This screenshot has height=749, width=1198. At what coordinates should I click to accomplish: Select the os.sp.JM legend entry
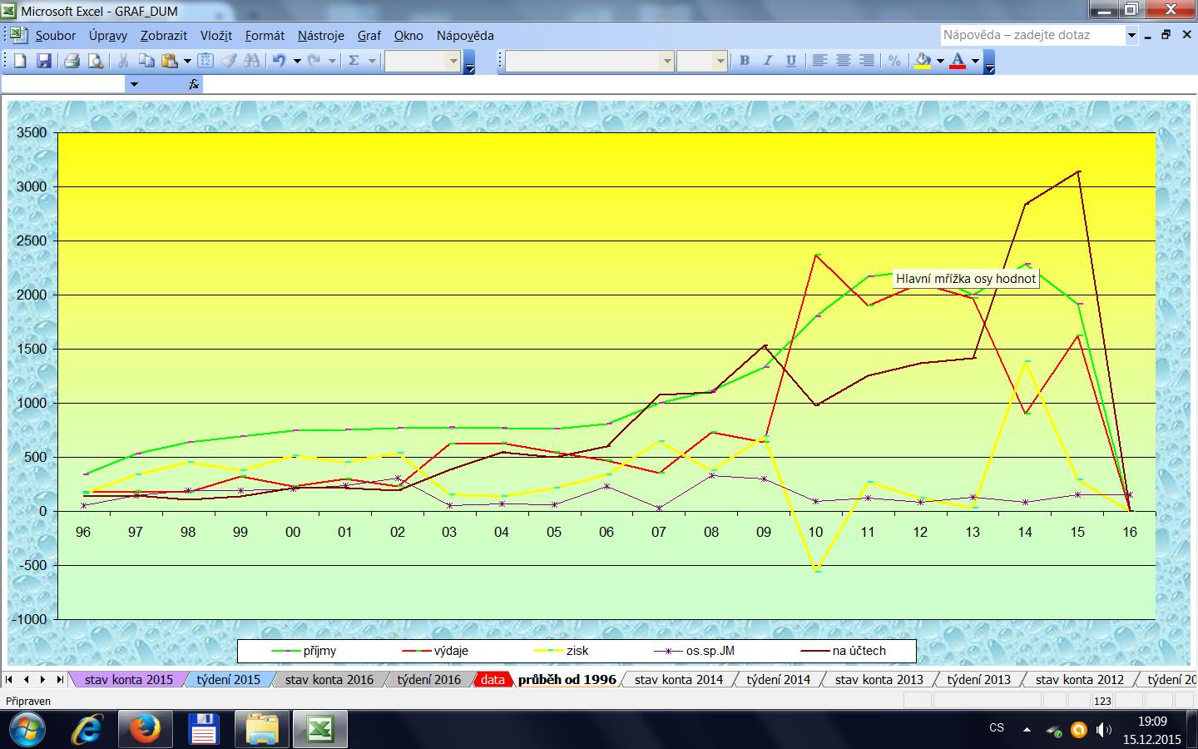(694, 651)
